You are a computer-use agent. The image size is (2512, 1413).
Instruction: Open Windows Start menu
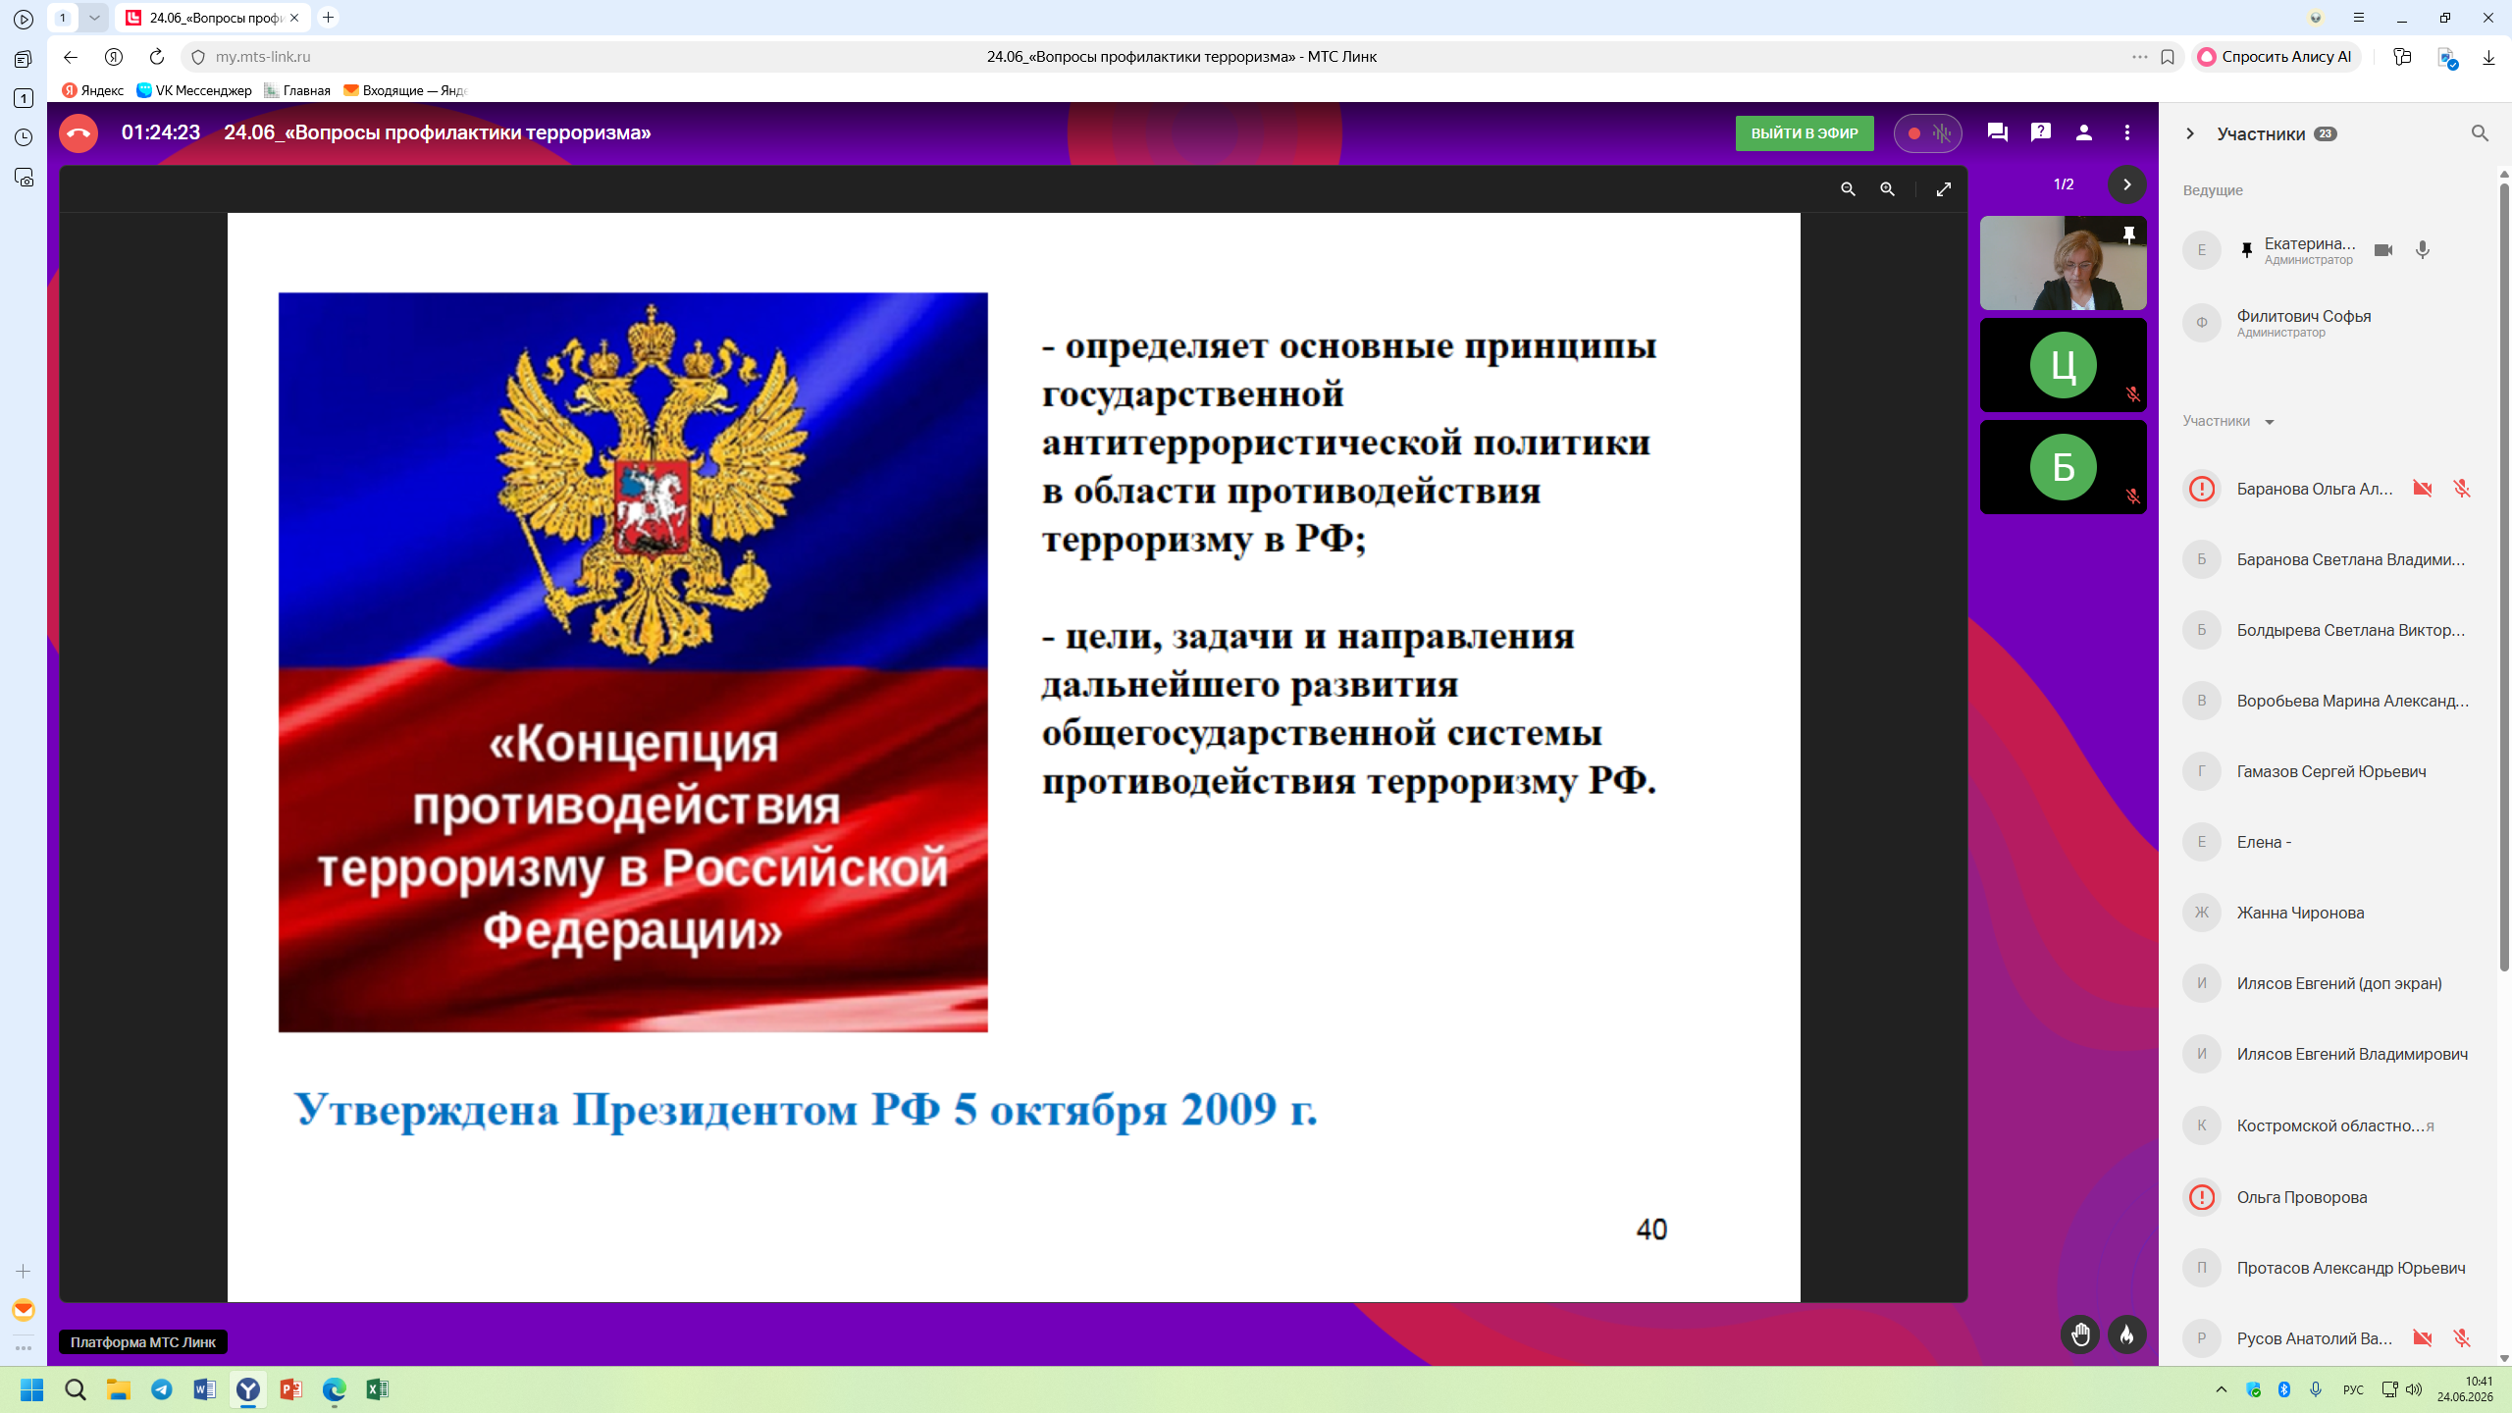32,1389
